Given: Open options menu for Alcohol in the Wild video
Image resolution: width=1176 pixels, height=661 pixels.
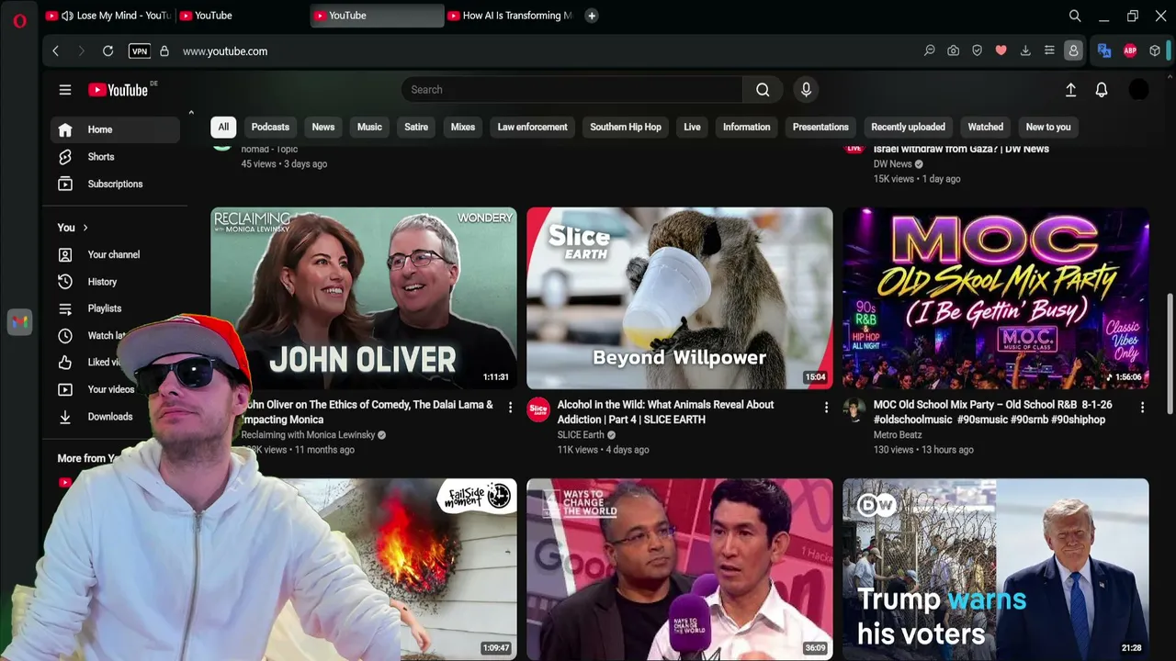Looking at the screenshot, I should click(826, 407).
